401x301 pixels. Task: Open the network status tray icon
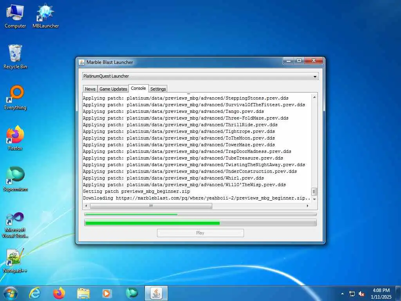tap(352, 294)
